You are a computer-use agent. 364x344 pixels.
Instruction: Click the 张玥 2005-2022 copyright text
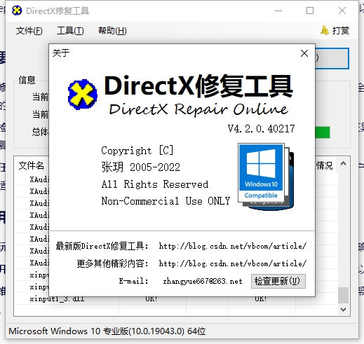coord(141,167)
